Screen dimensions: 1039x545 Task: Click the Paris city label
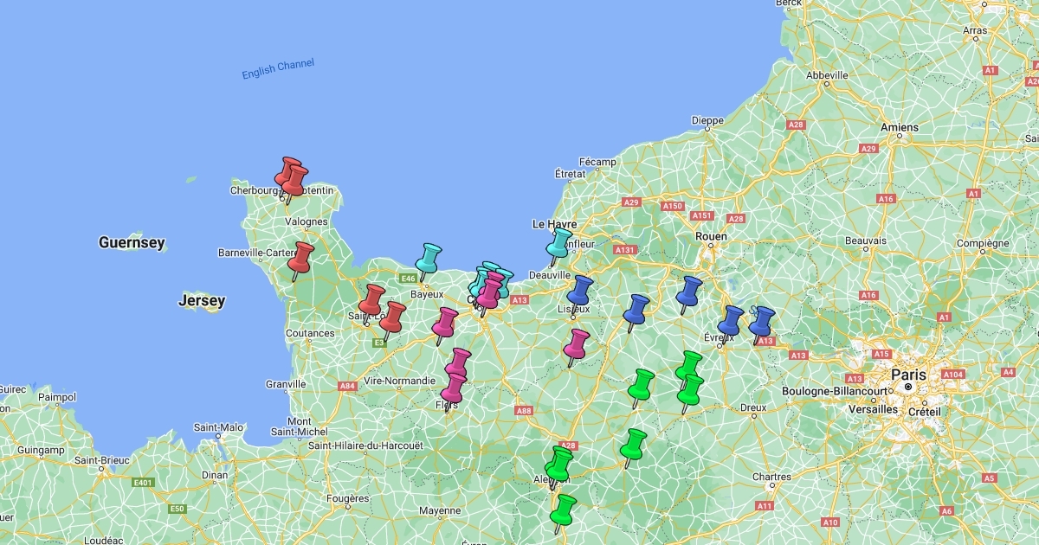[x=909, y=375]
